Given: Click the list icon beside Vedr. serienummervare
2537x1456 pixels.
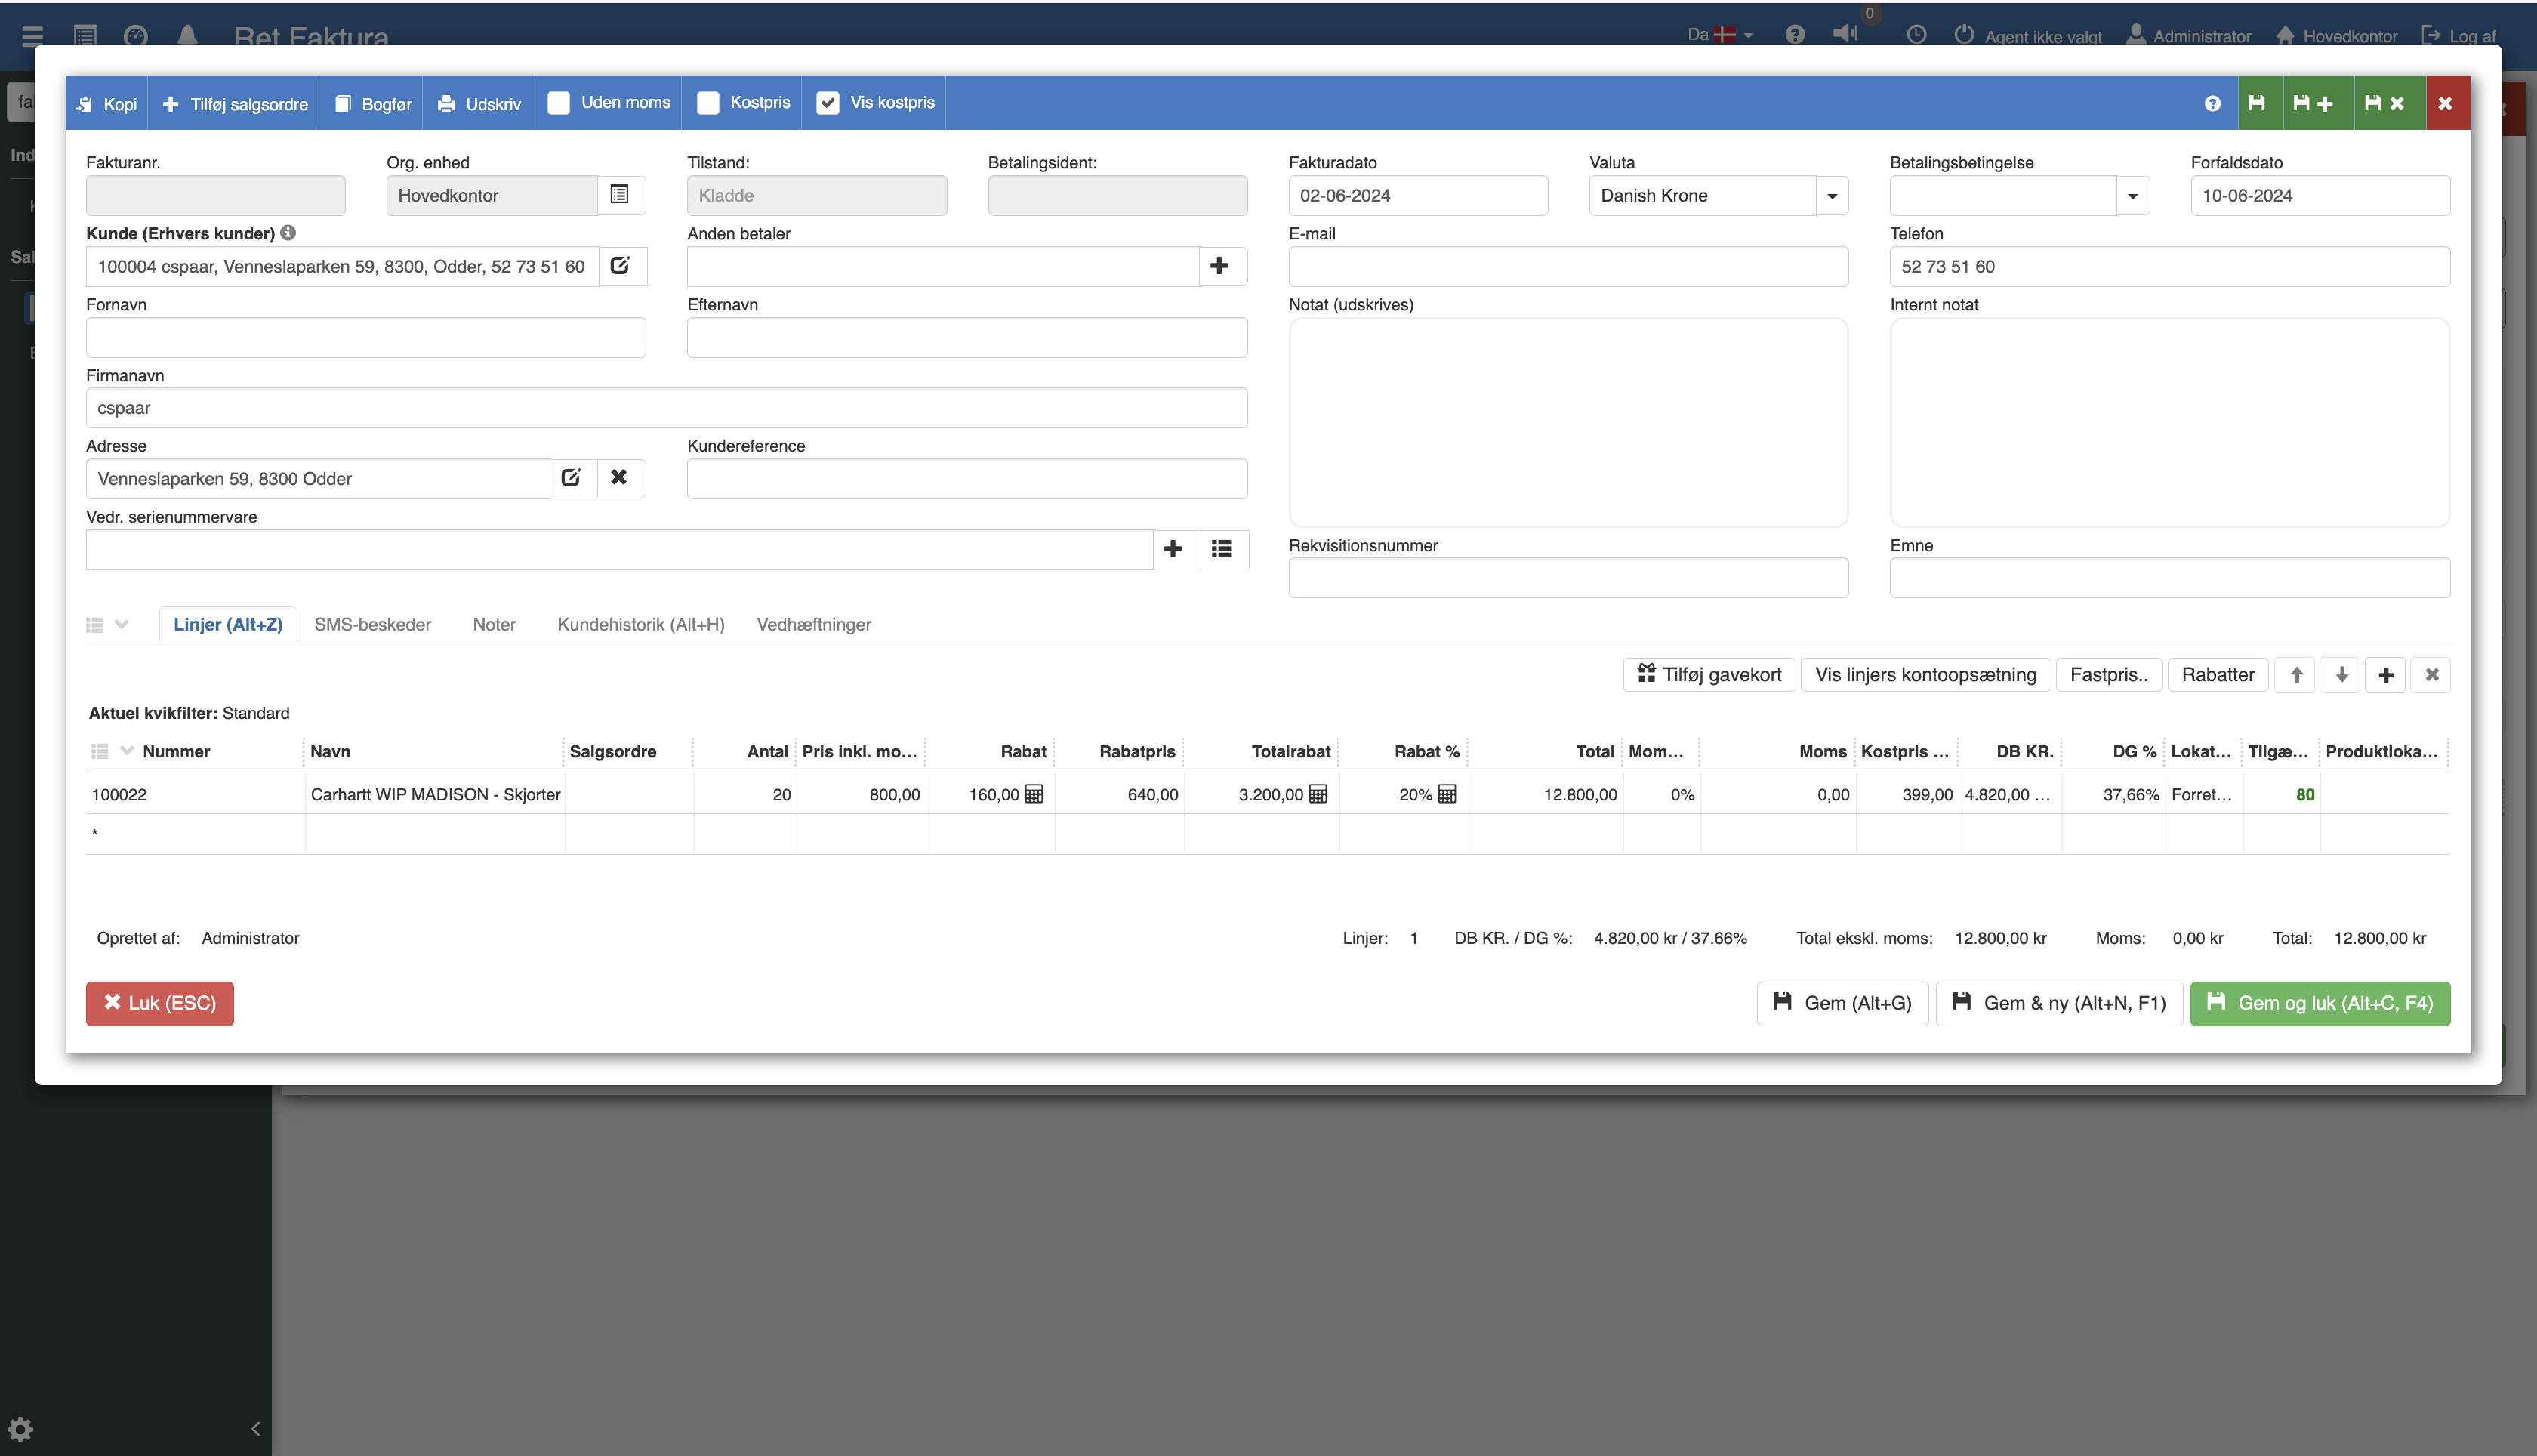Looking at the screenshot, I should (1222, 549).
